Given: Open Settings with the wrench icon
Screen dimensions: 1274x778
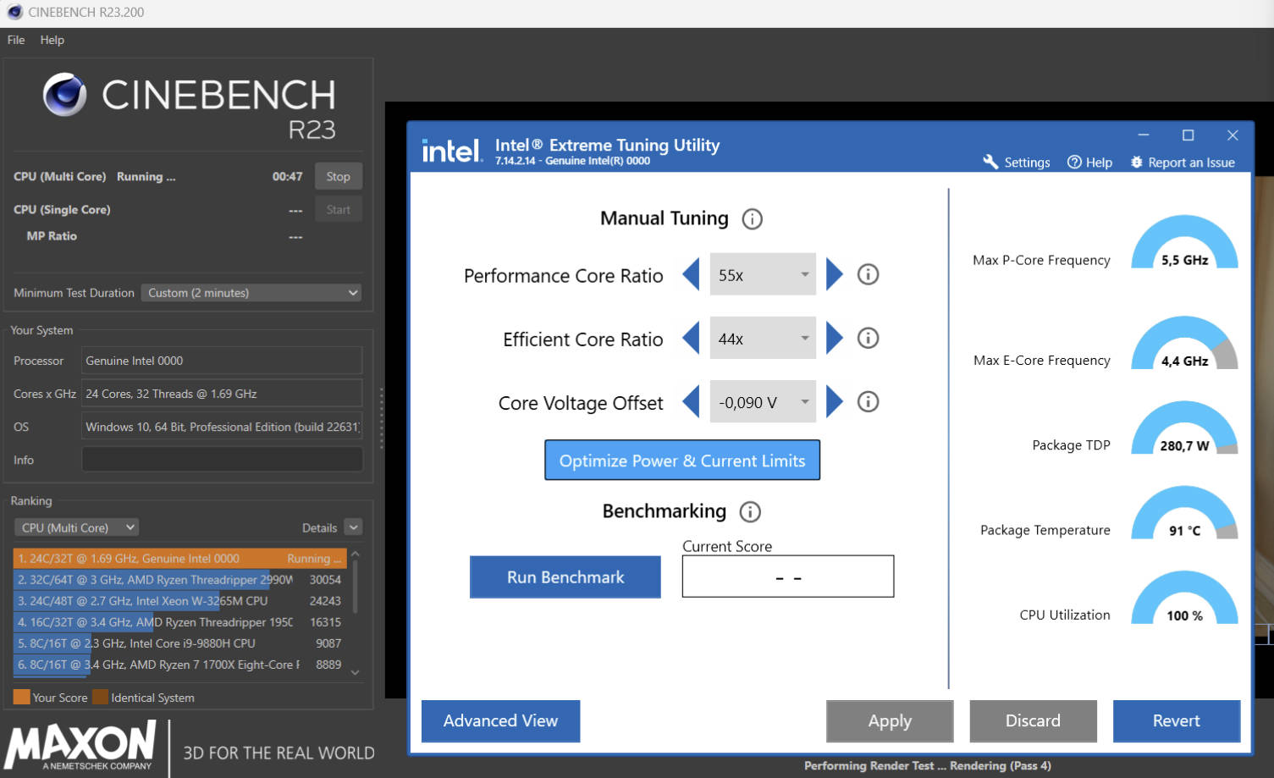Looking at the screenshot, I should point(990,162).
